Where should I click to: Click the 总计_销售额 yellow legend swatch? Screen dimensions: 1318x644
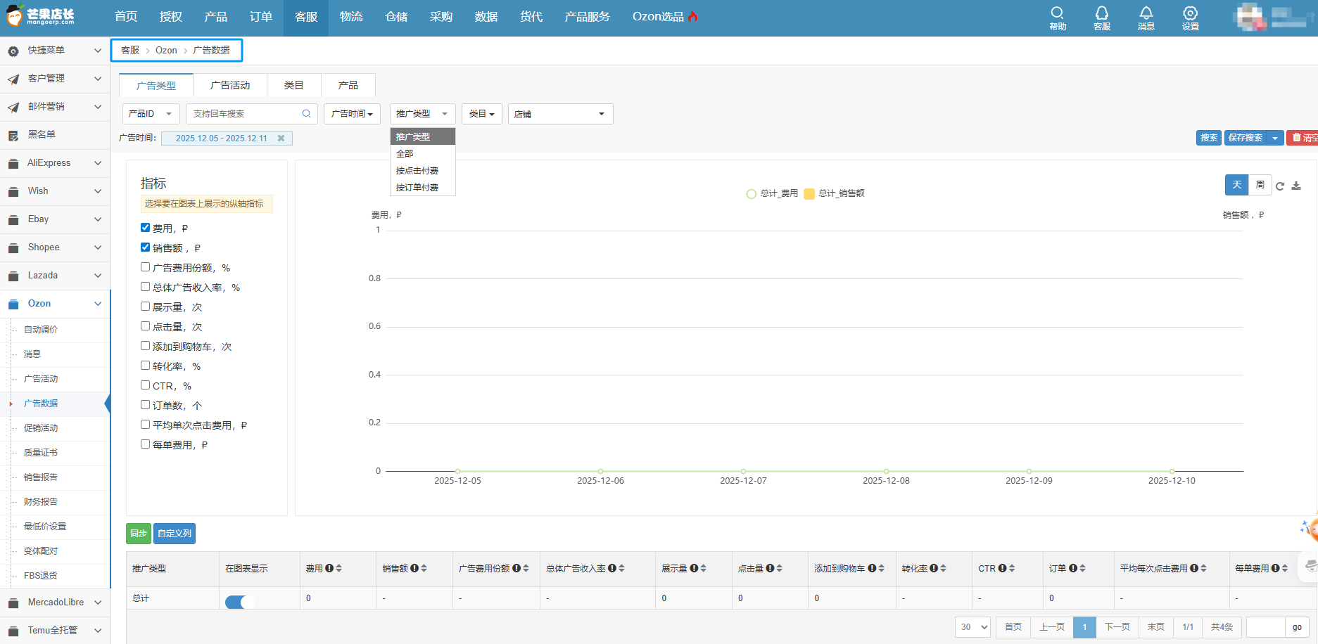tap(809, 194)
